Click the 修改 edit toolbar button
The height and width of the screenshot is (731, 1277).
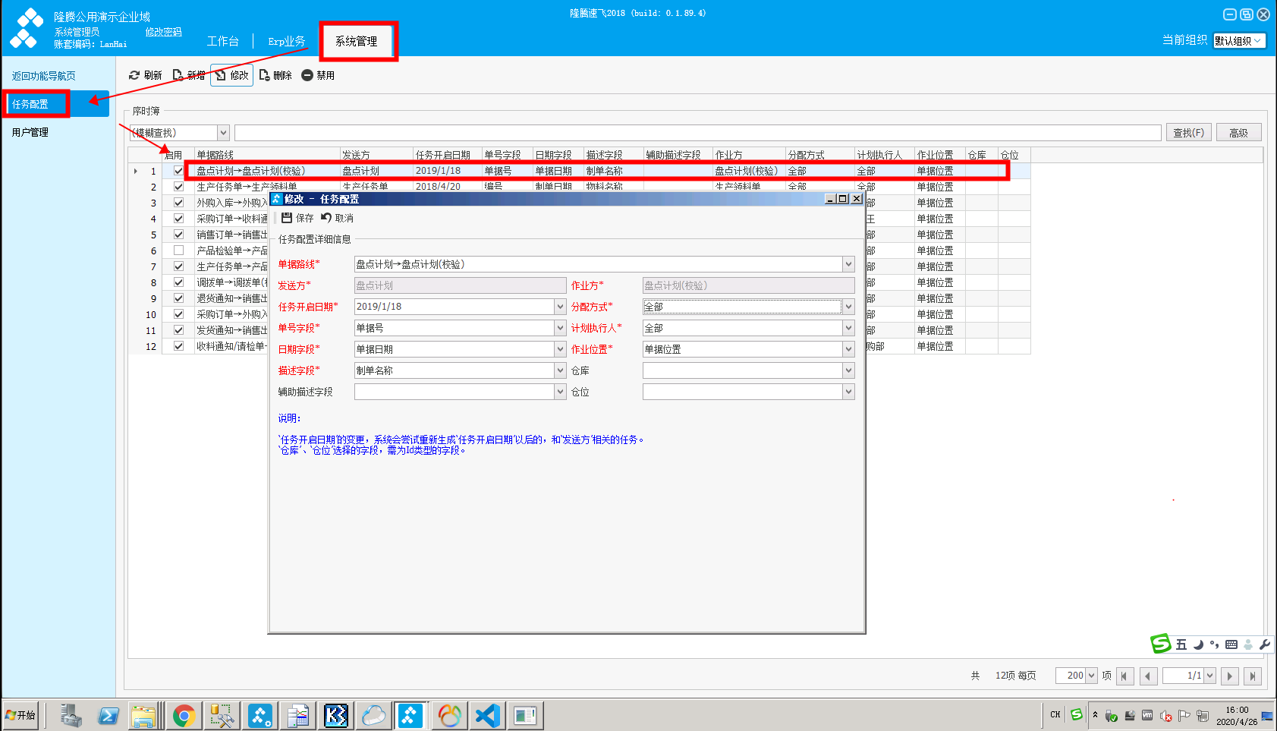[x=231, y=75]
